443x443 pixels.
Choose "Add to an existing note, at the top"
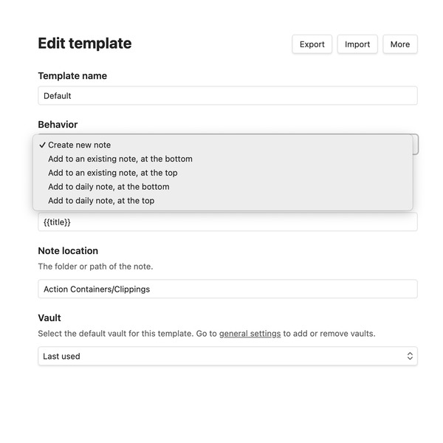[x=113, y=173]
